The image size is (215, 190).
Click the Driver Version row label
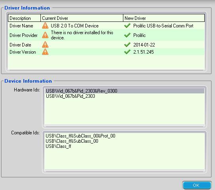(x=23, y=52)
